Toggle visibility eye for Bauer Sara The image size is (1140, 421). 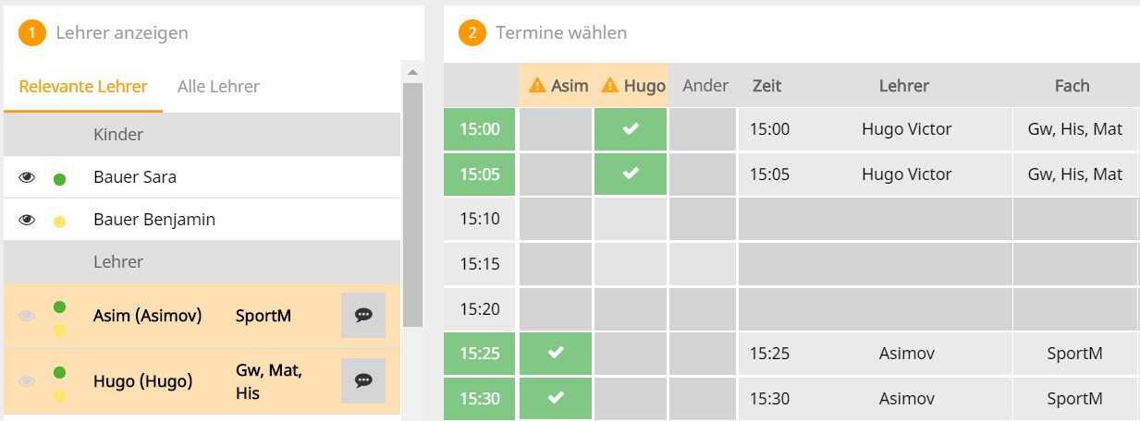click(27, 177)
